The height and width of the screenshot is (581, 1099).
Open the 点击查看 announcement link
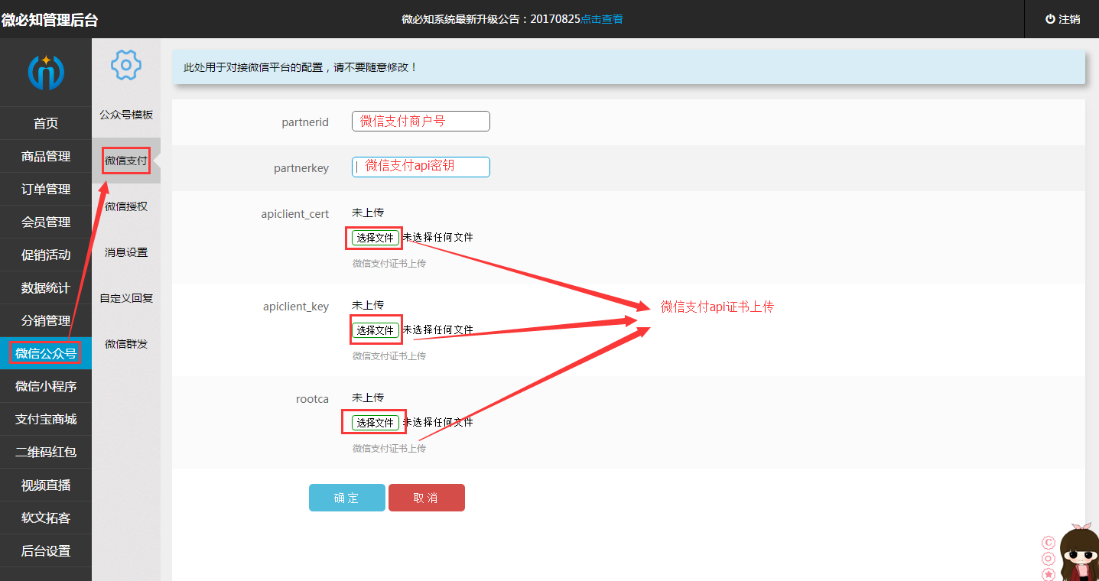602,19
